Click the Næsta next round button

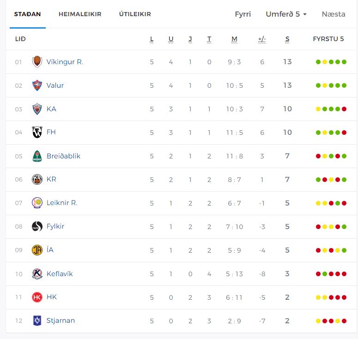point(334,14)
